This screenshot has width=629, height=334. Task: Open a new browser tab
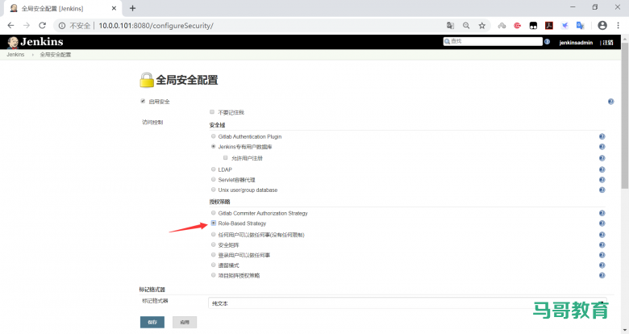[132, 8]
